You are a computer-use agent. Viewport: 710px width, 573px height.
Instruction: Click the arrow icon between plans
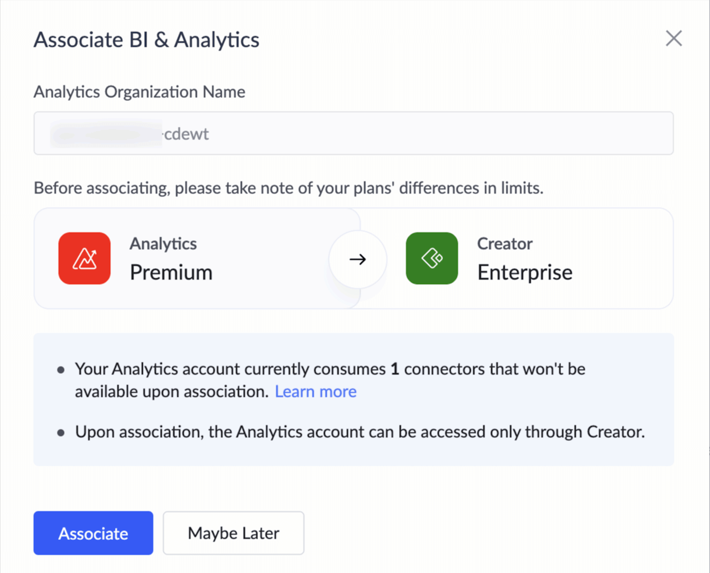358,259
